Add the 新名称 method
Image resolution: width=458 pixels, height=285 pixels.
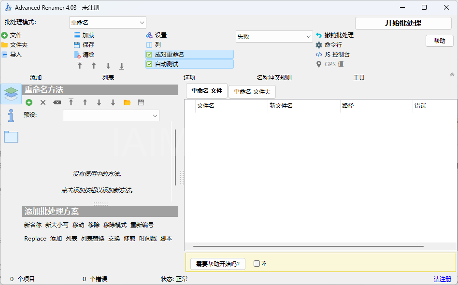(33, 225)
